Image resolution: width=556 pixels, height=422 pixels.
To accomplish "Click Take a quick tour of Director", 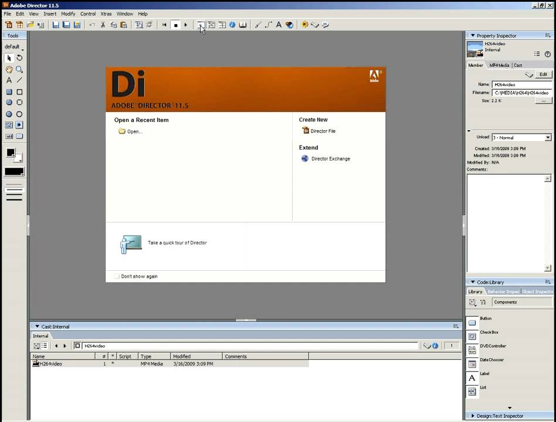I will [177, 243].
